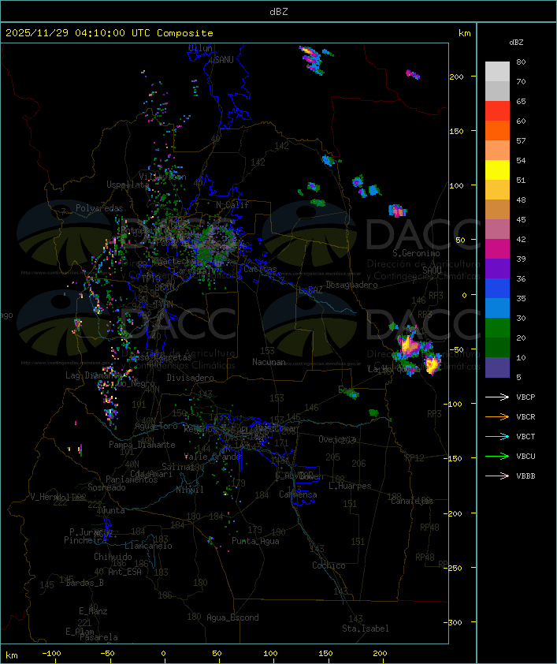Click the green VBCU arrow icon
This screenshot has width=557, height=664.
tap(497, 456)
